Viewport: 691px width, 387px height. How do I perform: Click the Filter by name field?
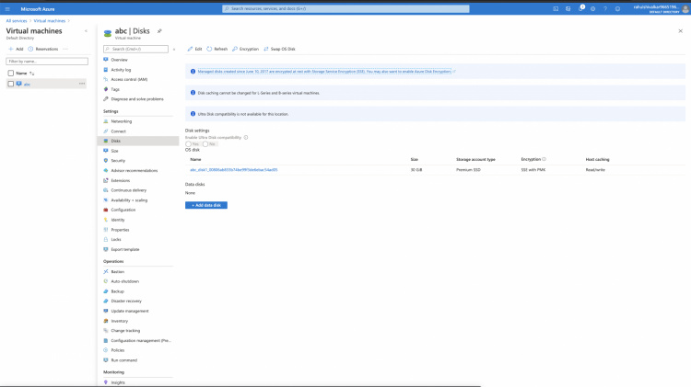pyautogui.click(x=46, y=61)
